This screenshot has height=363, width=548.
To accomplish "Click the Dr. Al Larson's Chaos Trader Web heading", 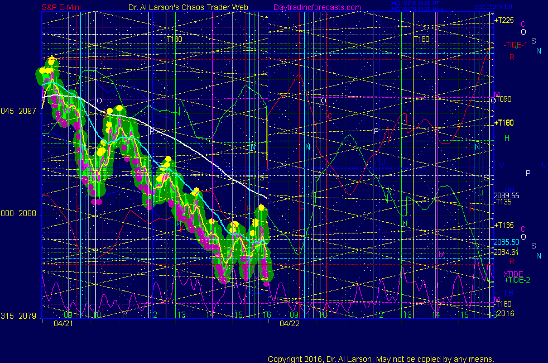I will pos(188,7).
